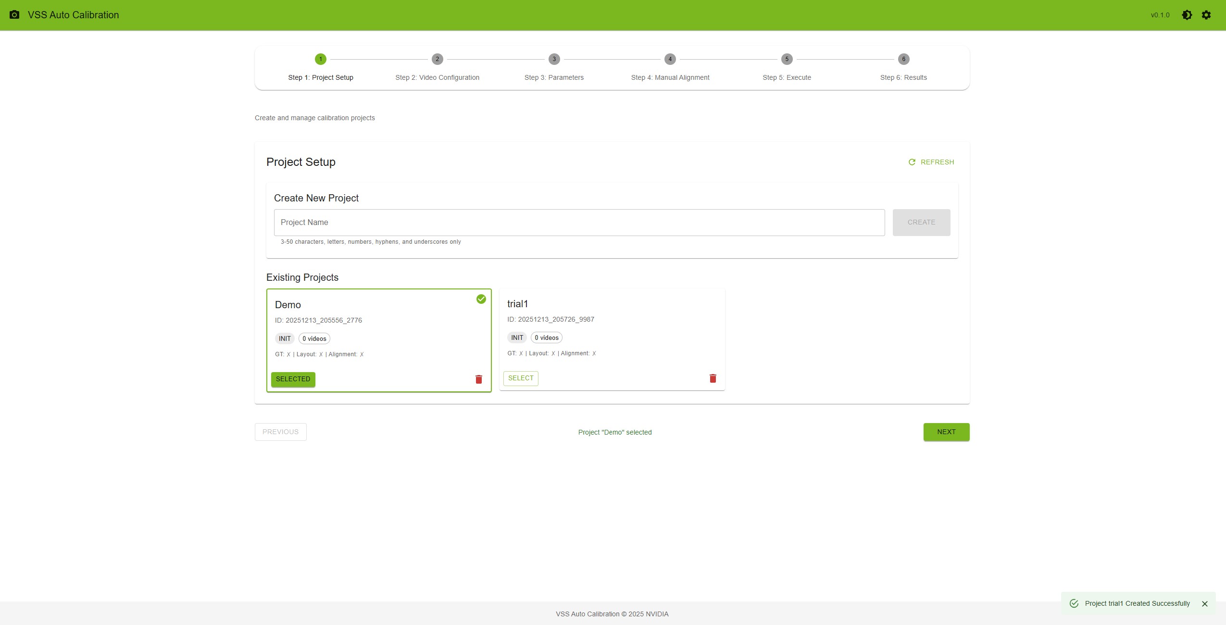Click the SELECTED button on Demo
The width and height of the screenshot is (1226, 625).
[293, 379]
